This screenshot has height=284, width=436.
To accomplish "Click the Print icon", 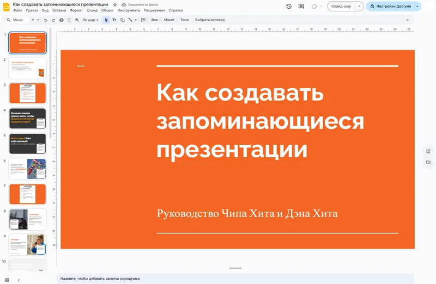I will (61, 20).
